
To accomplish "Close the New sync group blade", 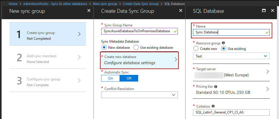I will [89, 10].
